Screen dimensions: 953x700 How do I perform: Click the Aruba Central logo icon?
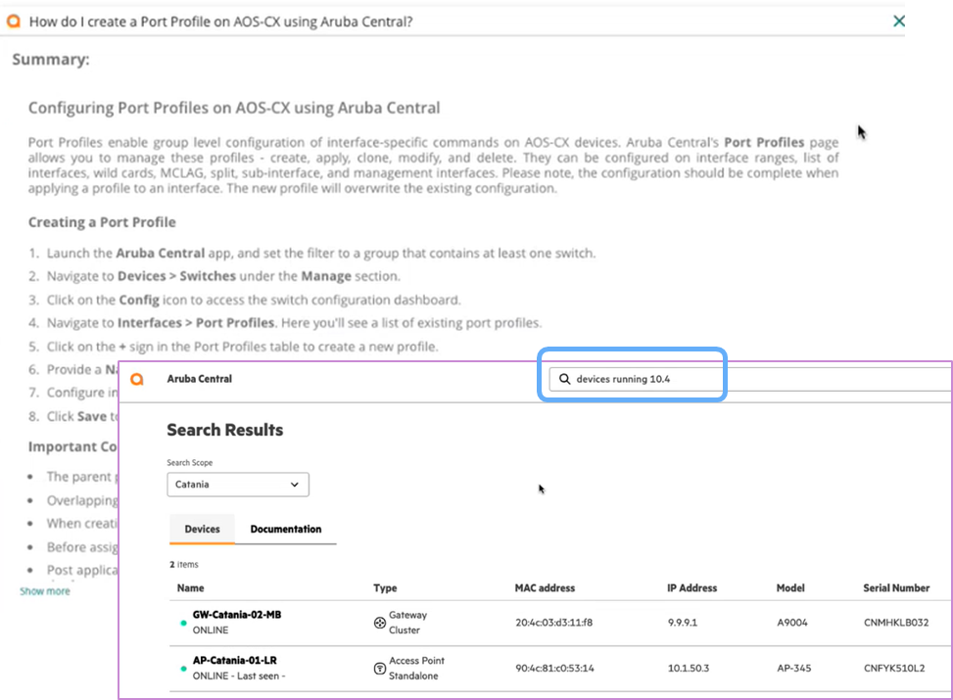[x=137, y=379]
